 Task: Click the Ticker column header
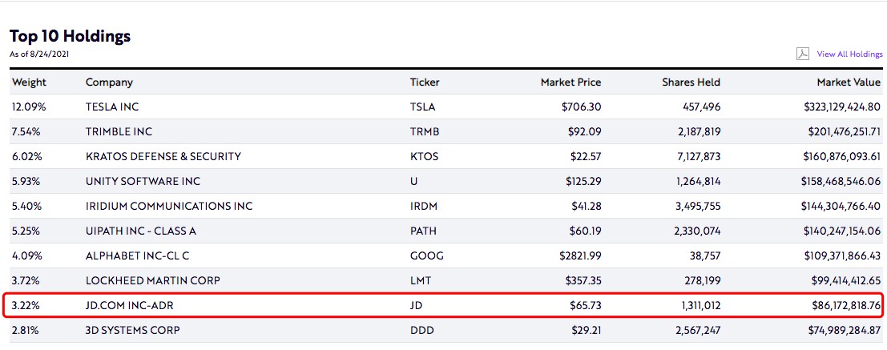point(425,82)
